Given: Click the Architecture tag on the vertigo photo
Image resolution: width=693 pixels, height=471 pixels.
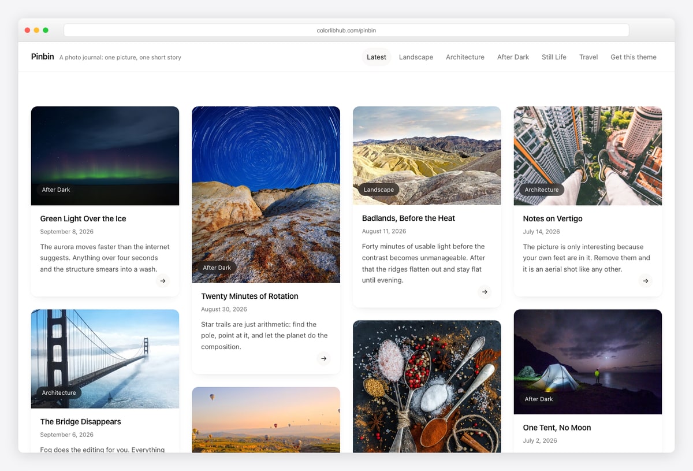Looking at the screenshot, I should coord(542,190).
